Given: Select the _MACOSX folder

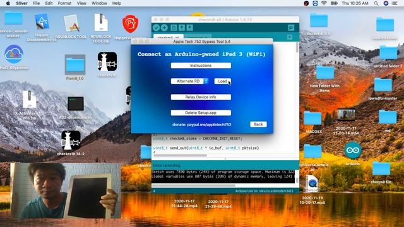Looking at the screenshot, I should pos(312,118).
